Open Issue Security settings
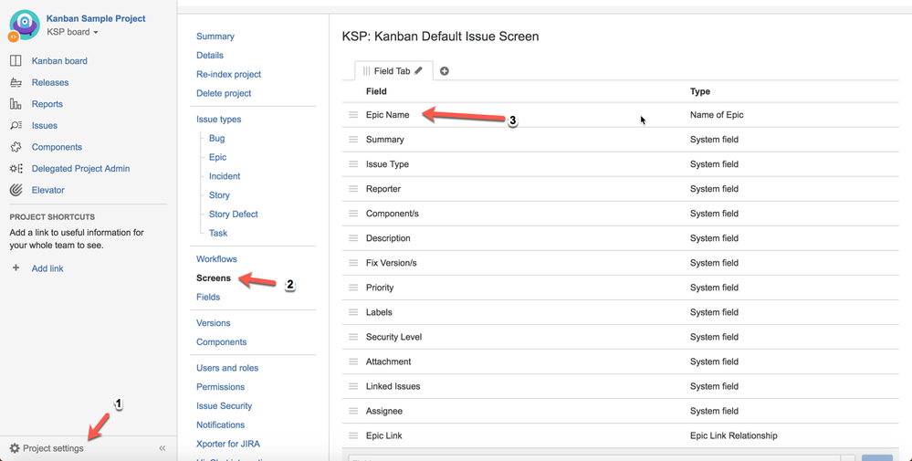The height and width of the screenshot is (461, 912). click(x=224, y=406)
